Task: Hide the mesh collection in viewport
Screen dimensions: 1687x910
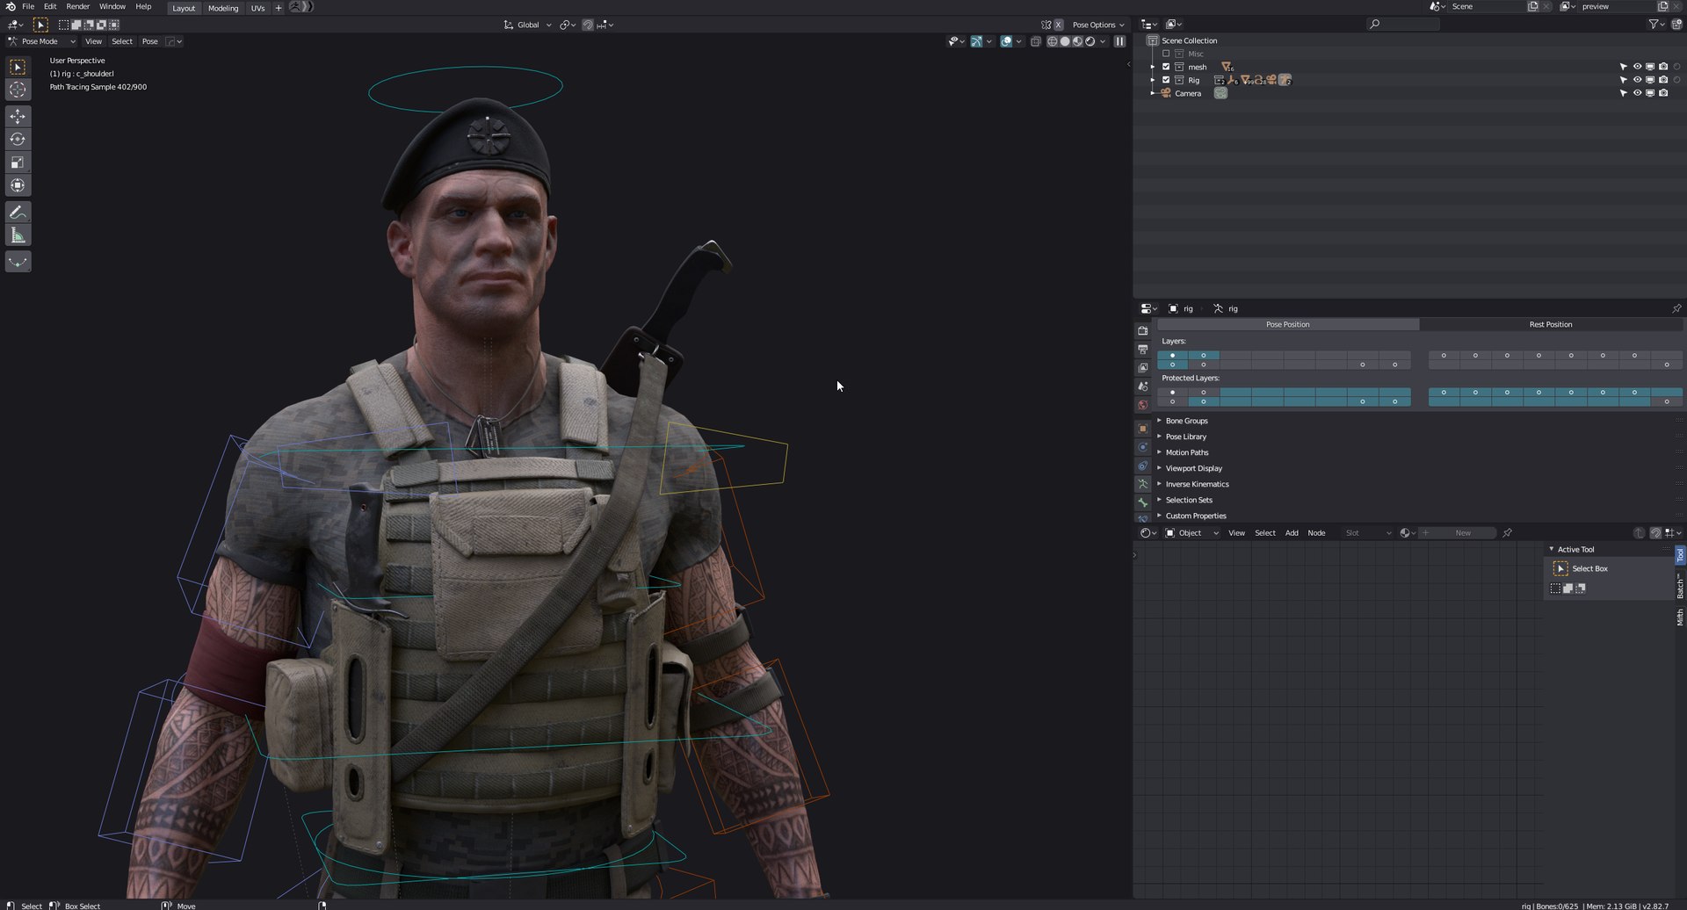Action: (x=1637, y=67)
